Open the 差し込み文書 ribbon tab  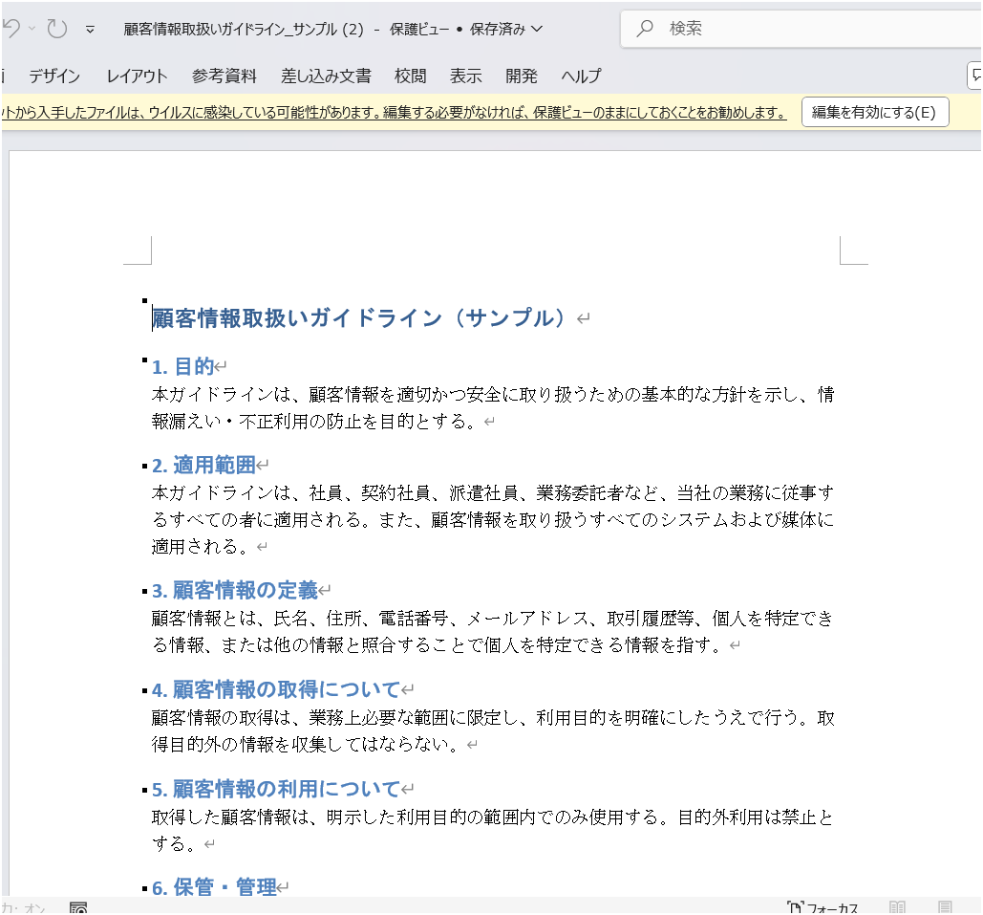[326, 76]
